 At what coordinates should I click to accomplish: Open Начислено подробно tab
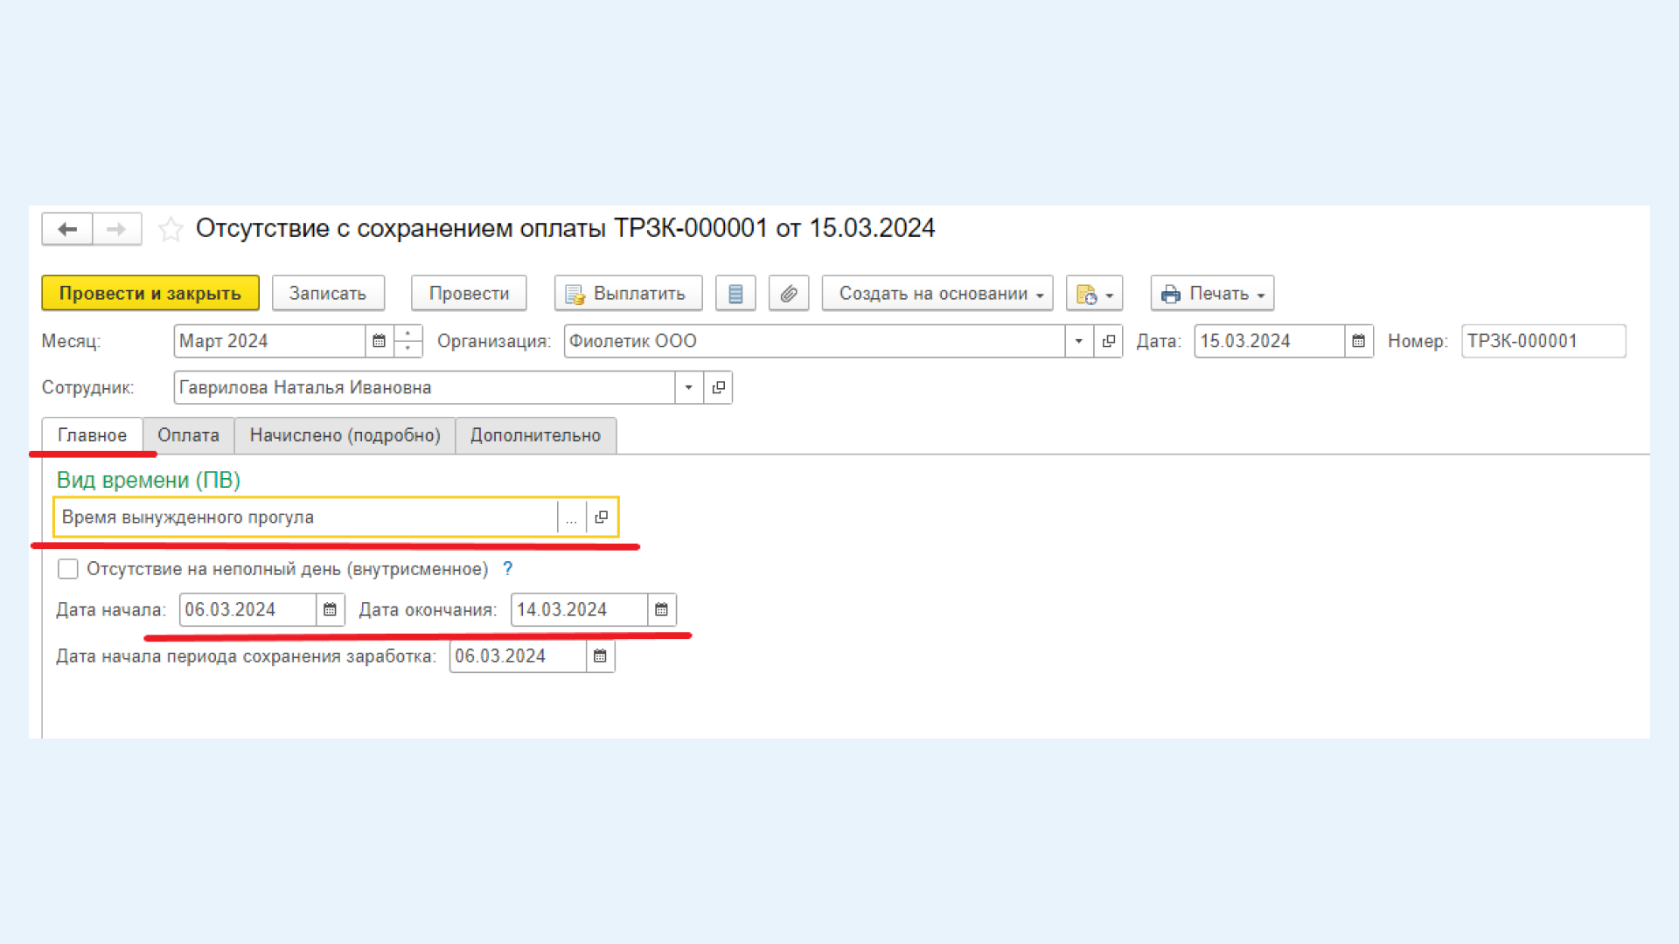(345, 434)
